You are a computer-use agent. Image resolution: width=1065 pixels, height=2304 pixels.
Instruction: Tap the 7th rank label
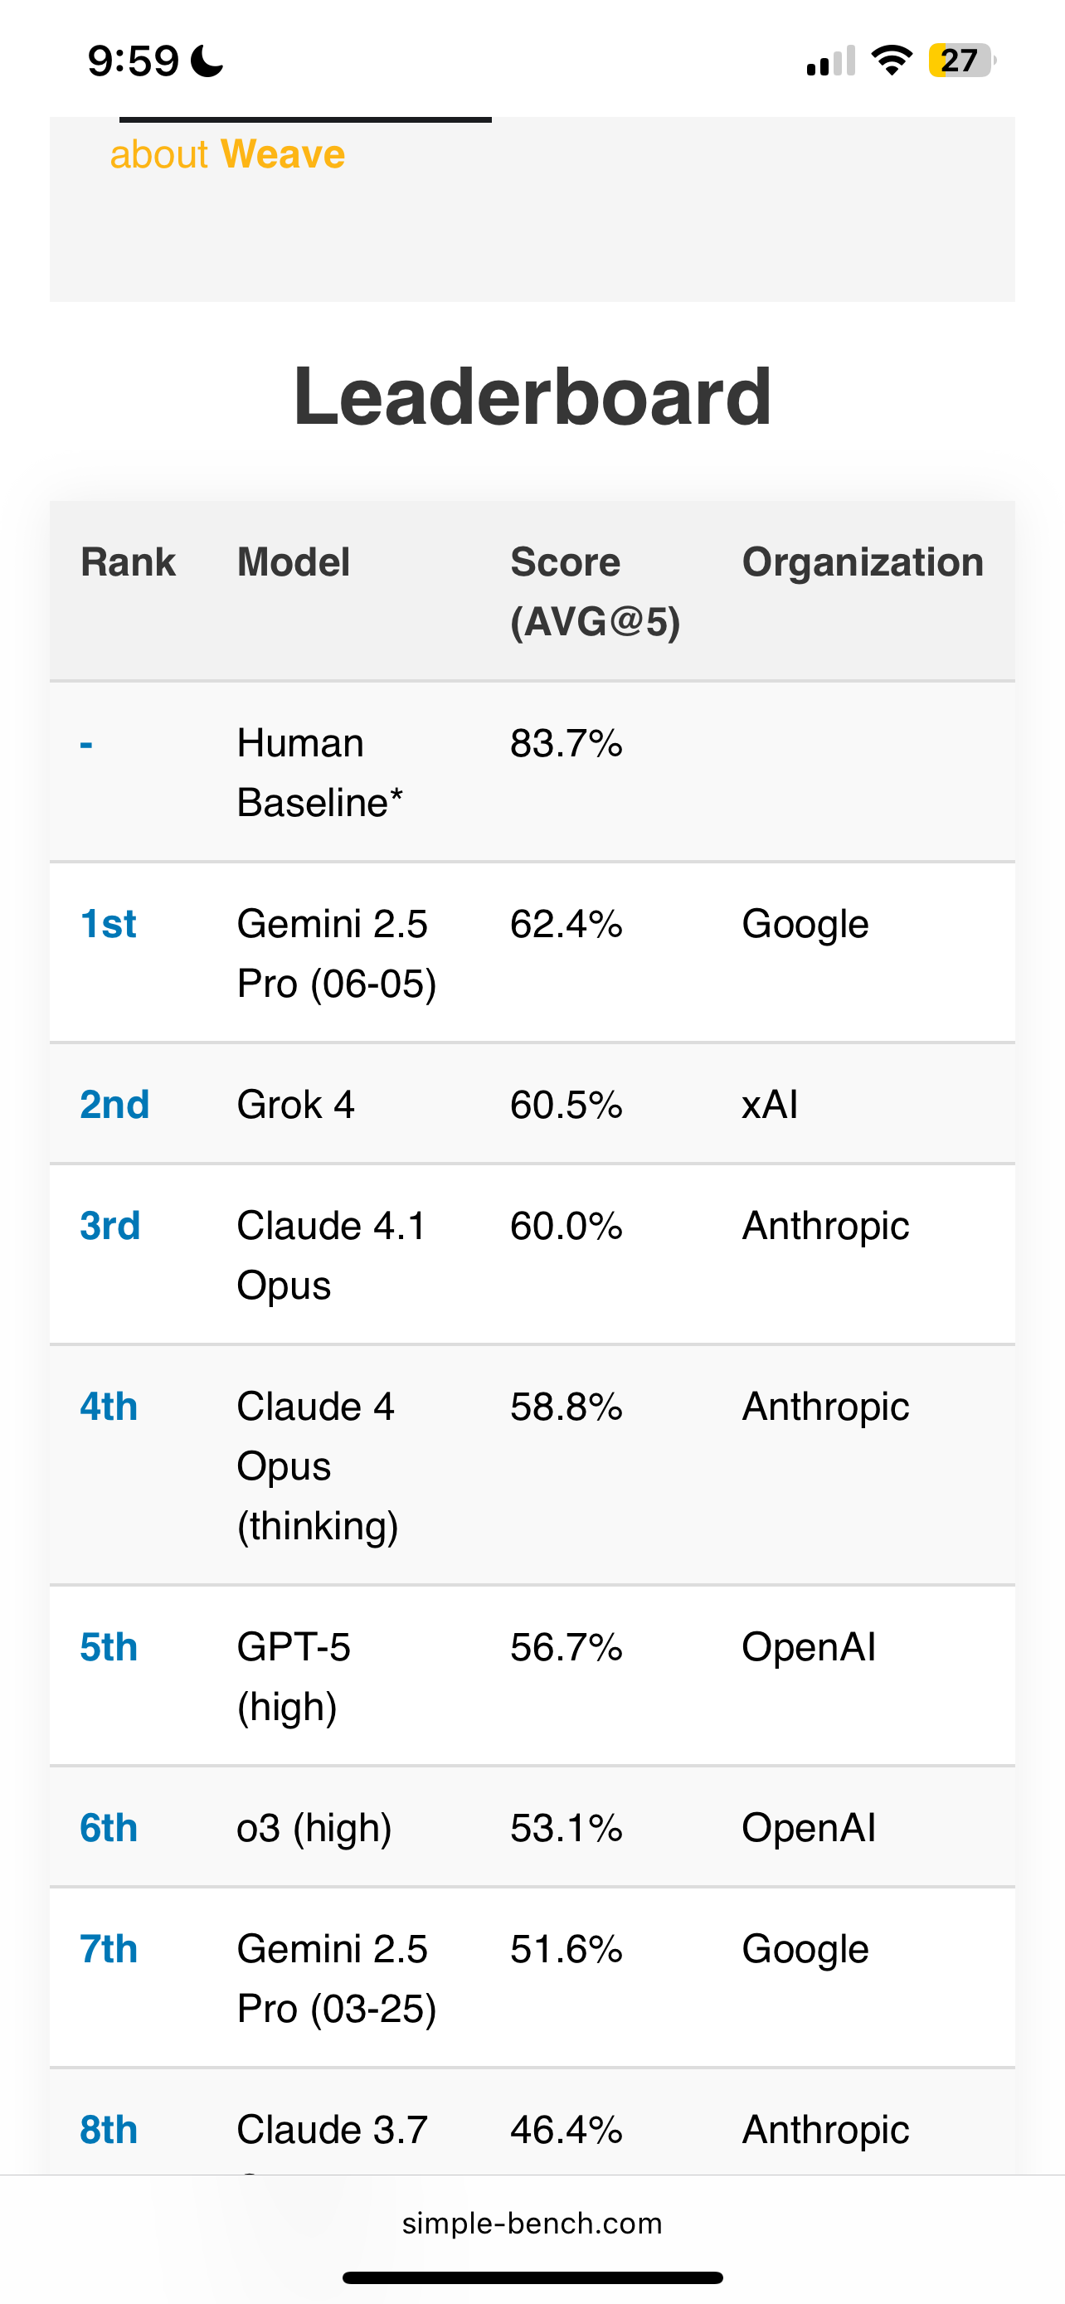pyautogui.click(x=108, y=1948)
